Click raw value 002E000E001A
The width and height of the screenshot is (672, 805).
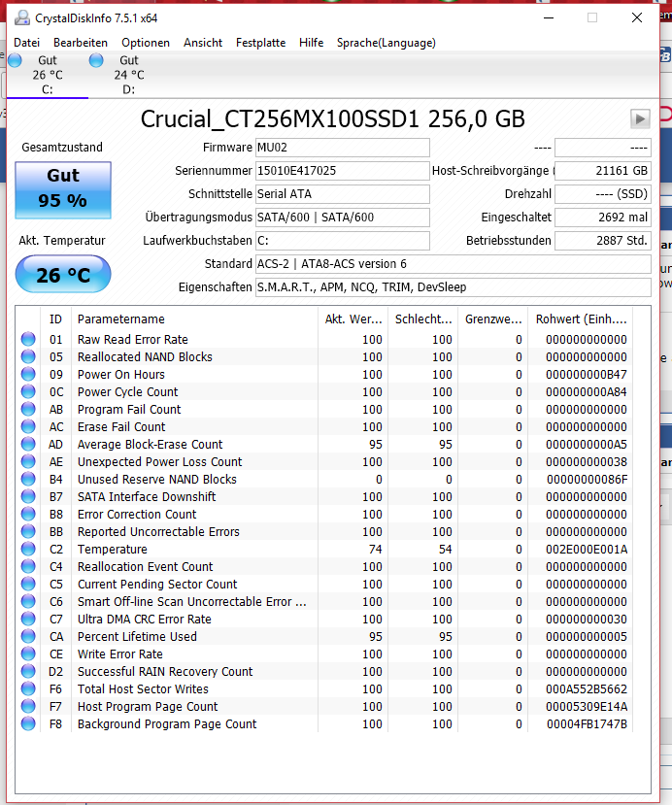[587, 550]
